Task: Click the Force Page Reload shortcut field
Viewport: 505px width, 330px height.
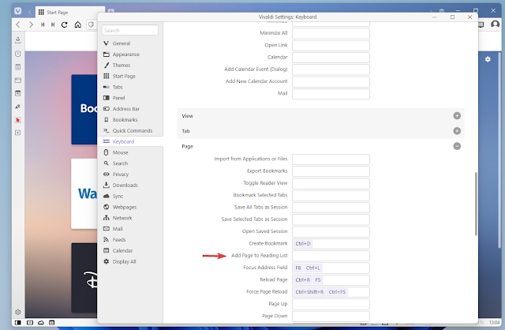Action: coord(331,292)
